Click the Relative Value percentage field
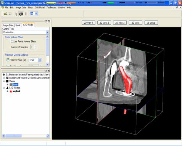This screenshot has height=146, width=182. [x=33, y=60]
